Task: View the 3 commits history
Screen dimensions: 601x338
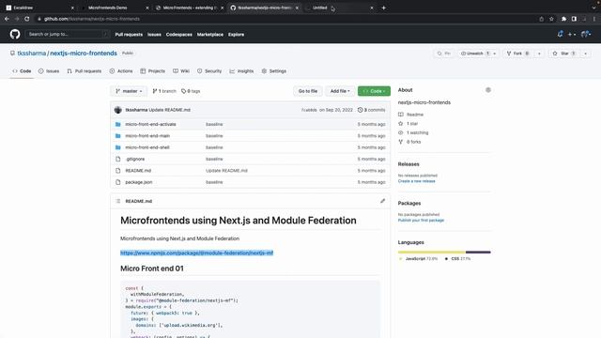Action: [372, 110]
